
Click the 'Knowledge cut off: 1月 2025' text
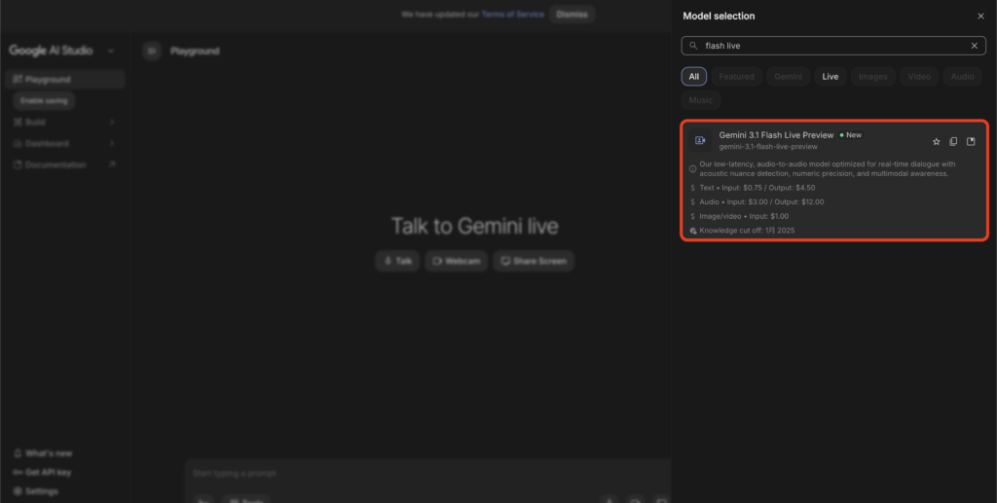tap(747, 231)
